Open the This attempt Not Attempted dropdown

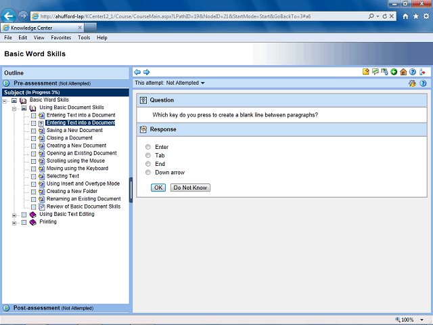pyautogui.click(x=203, y=83)
